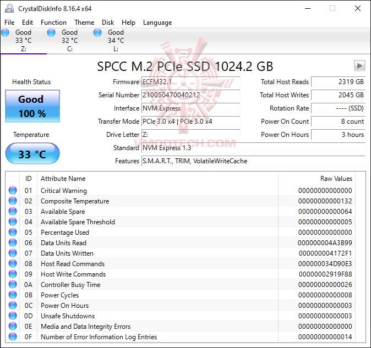Click status orb for Error Information Log Entries
This screenshot has width=371, height=348.
click(x=13, y=336)
